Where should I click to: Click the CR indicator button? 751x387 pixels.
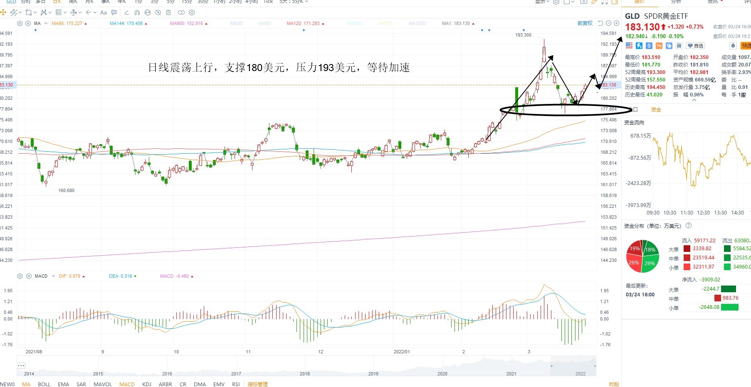click(x=183, y=384)
